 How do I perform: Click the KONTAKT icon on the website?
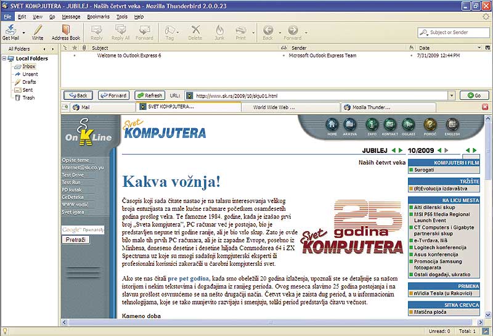tap(390, 125)
